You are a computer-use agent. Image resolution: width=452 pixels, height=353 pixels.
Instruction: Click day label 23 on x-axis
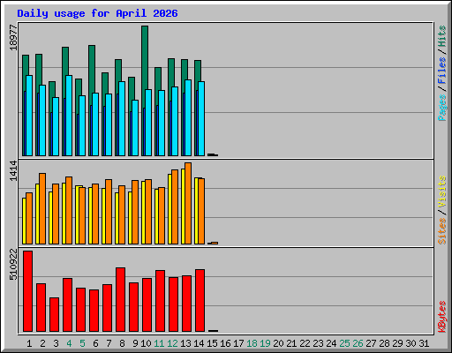coord(318,343)
